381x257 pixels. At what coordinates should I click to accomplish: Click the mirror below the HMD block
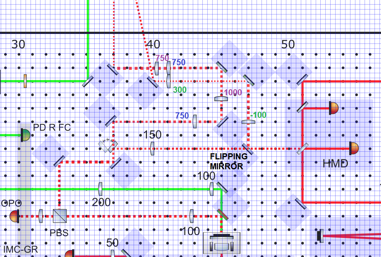point(300,204)
